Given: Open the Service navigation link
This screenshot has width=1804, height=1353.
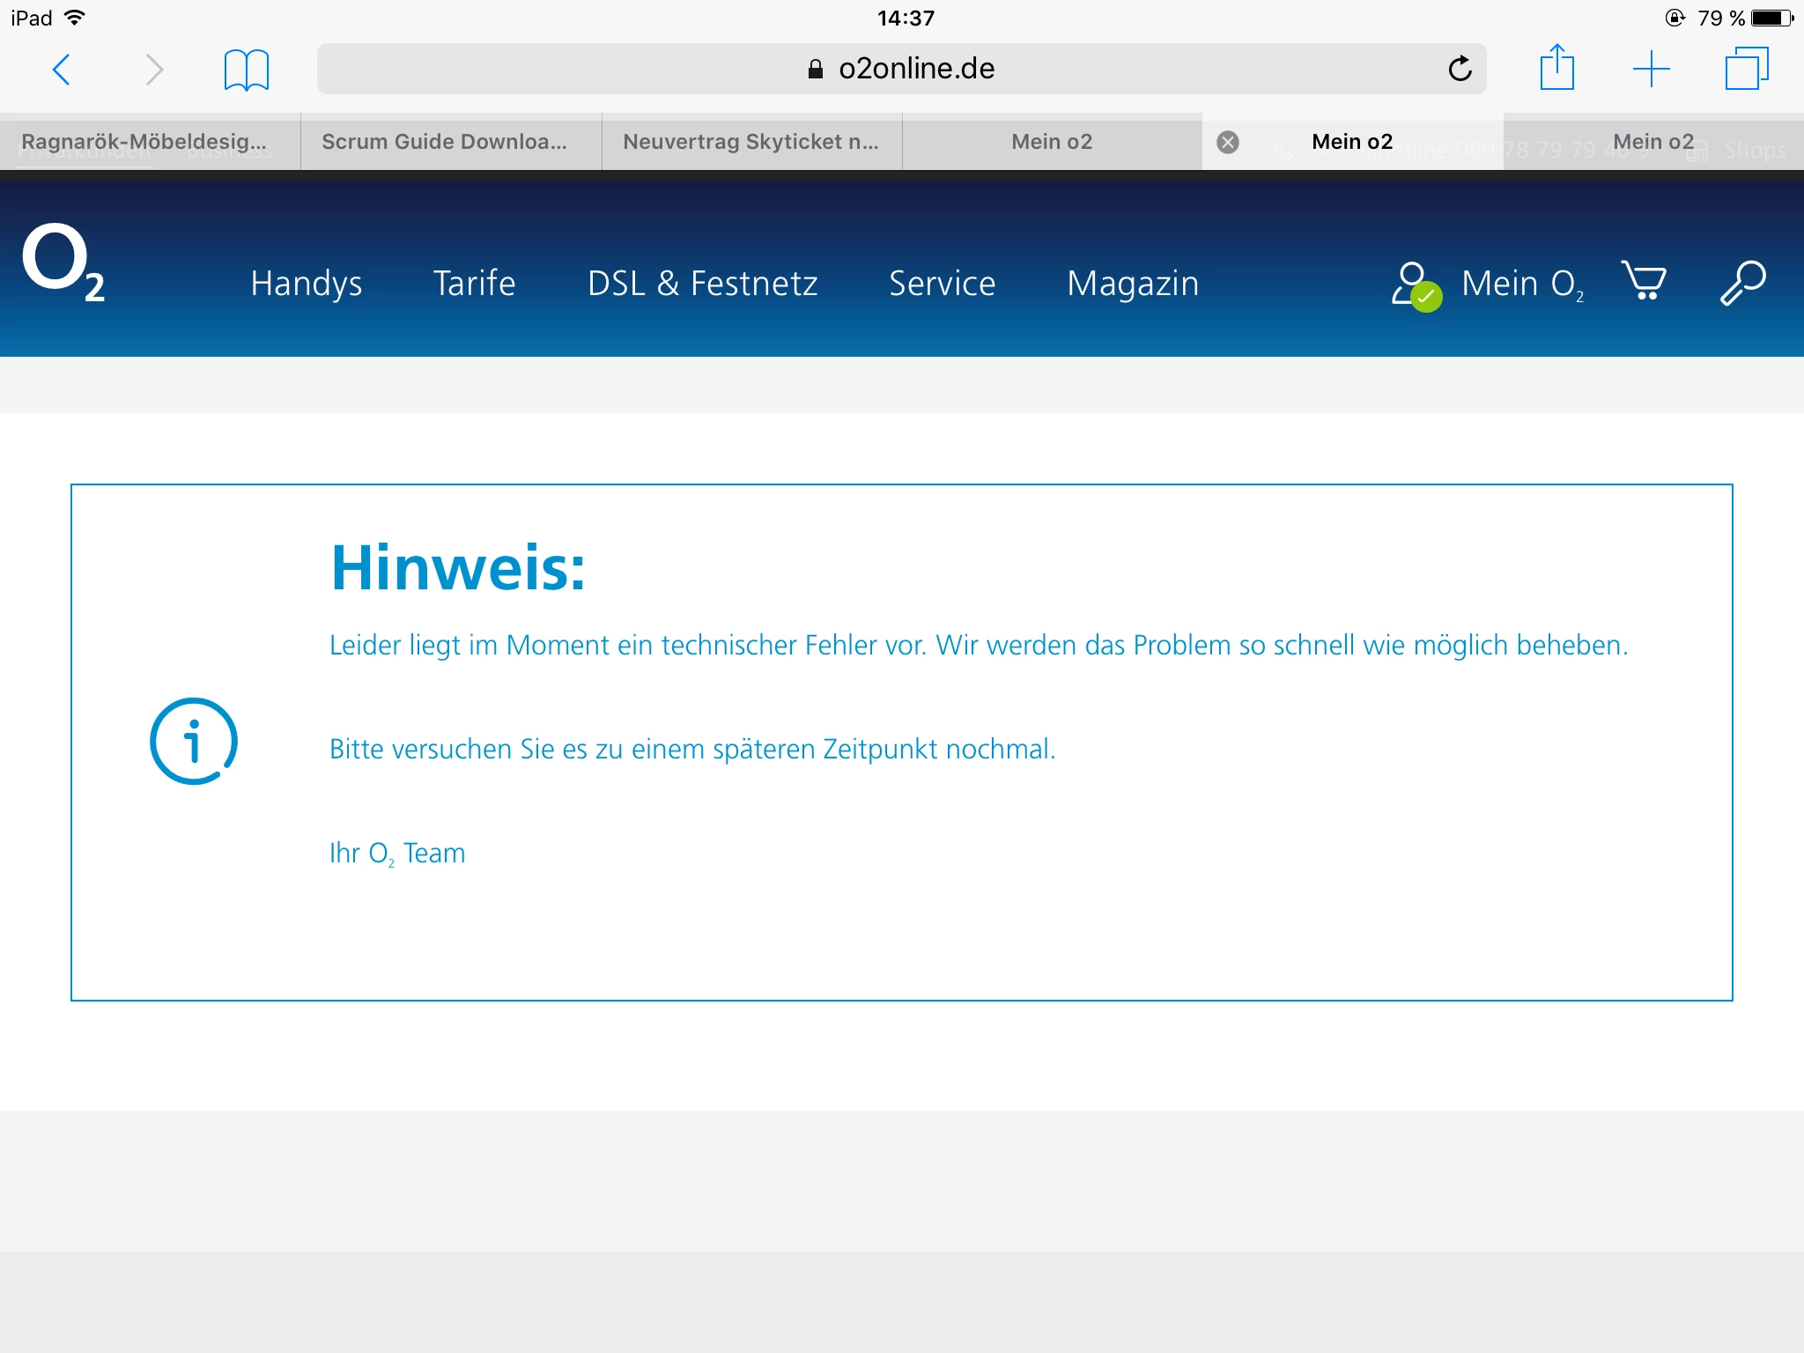Looking at the screenshot, I should [x=942, y=284].
